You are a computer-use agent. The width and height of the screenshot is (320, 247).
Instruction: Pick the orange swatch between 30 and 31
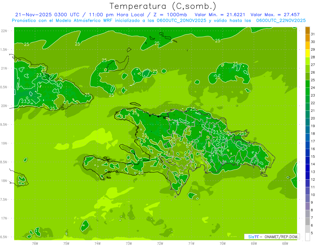pyautogui.click(x=307, y=38)
